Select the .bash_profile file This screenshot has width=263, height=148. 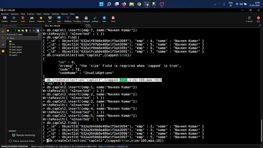pyautogui.click(x=16, y=52)
